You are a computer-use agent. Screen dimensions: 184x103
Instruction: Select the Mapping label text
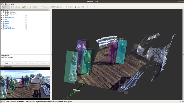(x=8, y=27)
